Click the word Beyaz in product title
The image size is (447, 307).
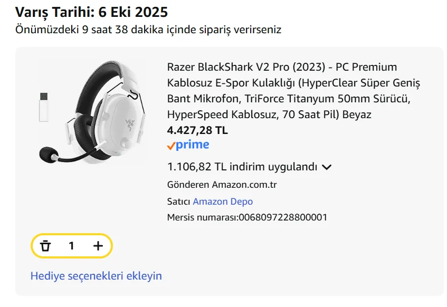[357, 114]
